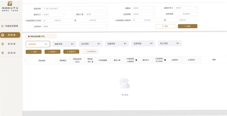Click the 上报时间 column header
The height and width of the screenshot is (116, 227).
[x=175, y=60]
